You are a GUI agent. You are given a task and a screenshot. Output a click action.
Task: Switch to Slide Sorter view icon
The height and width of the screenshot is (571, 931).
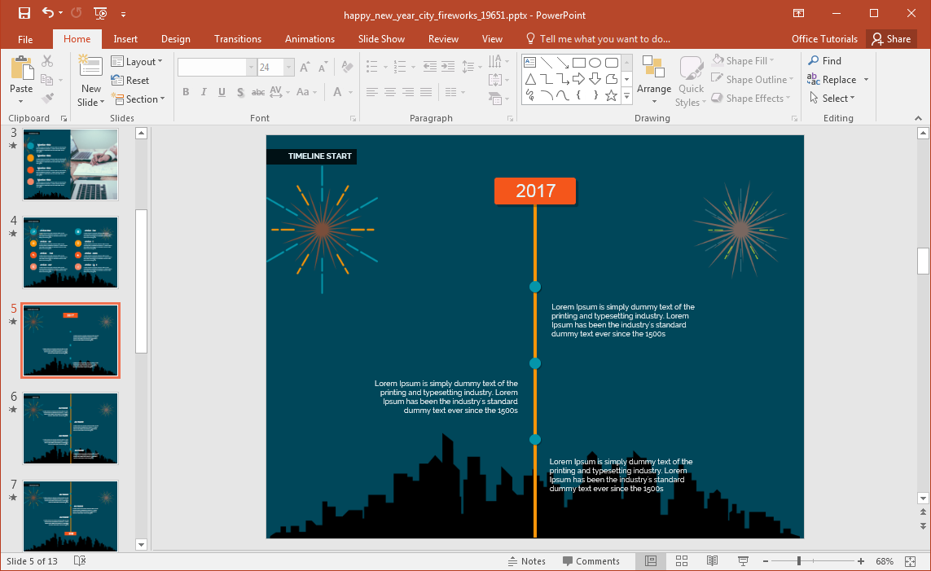pyautogui.click(x=682, y=561)
